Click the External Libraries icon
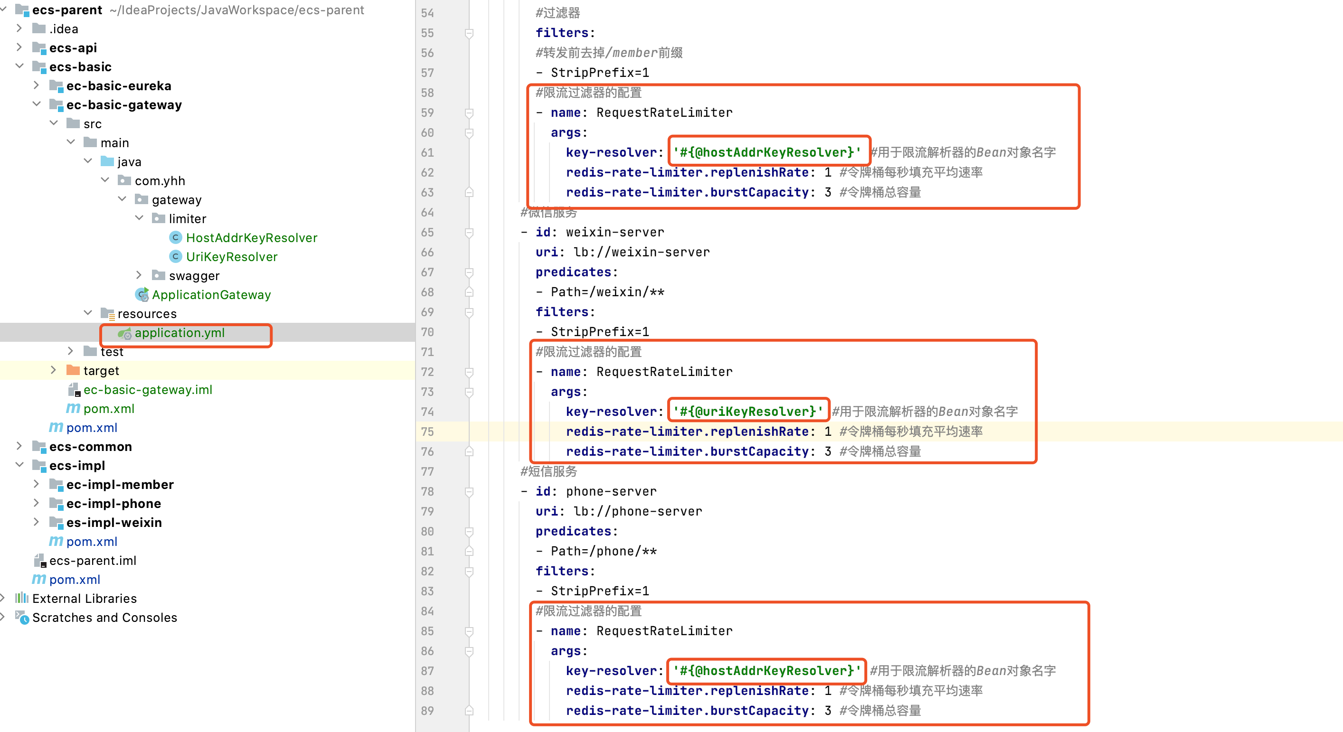Viewport: 1343px width, 732px height. point(22,598)
